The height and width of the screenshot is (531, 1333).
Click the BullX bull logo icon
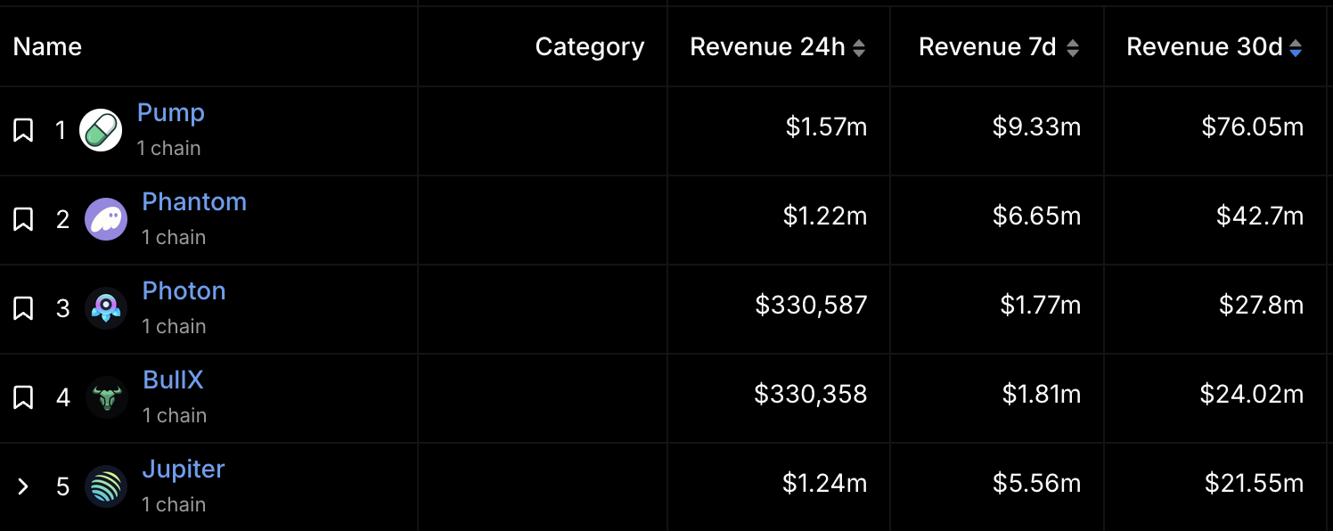[x=106, y=396]
